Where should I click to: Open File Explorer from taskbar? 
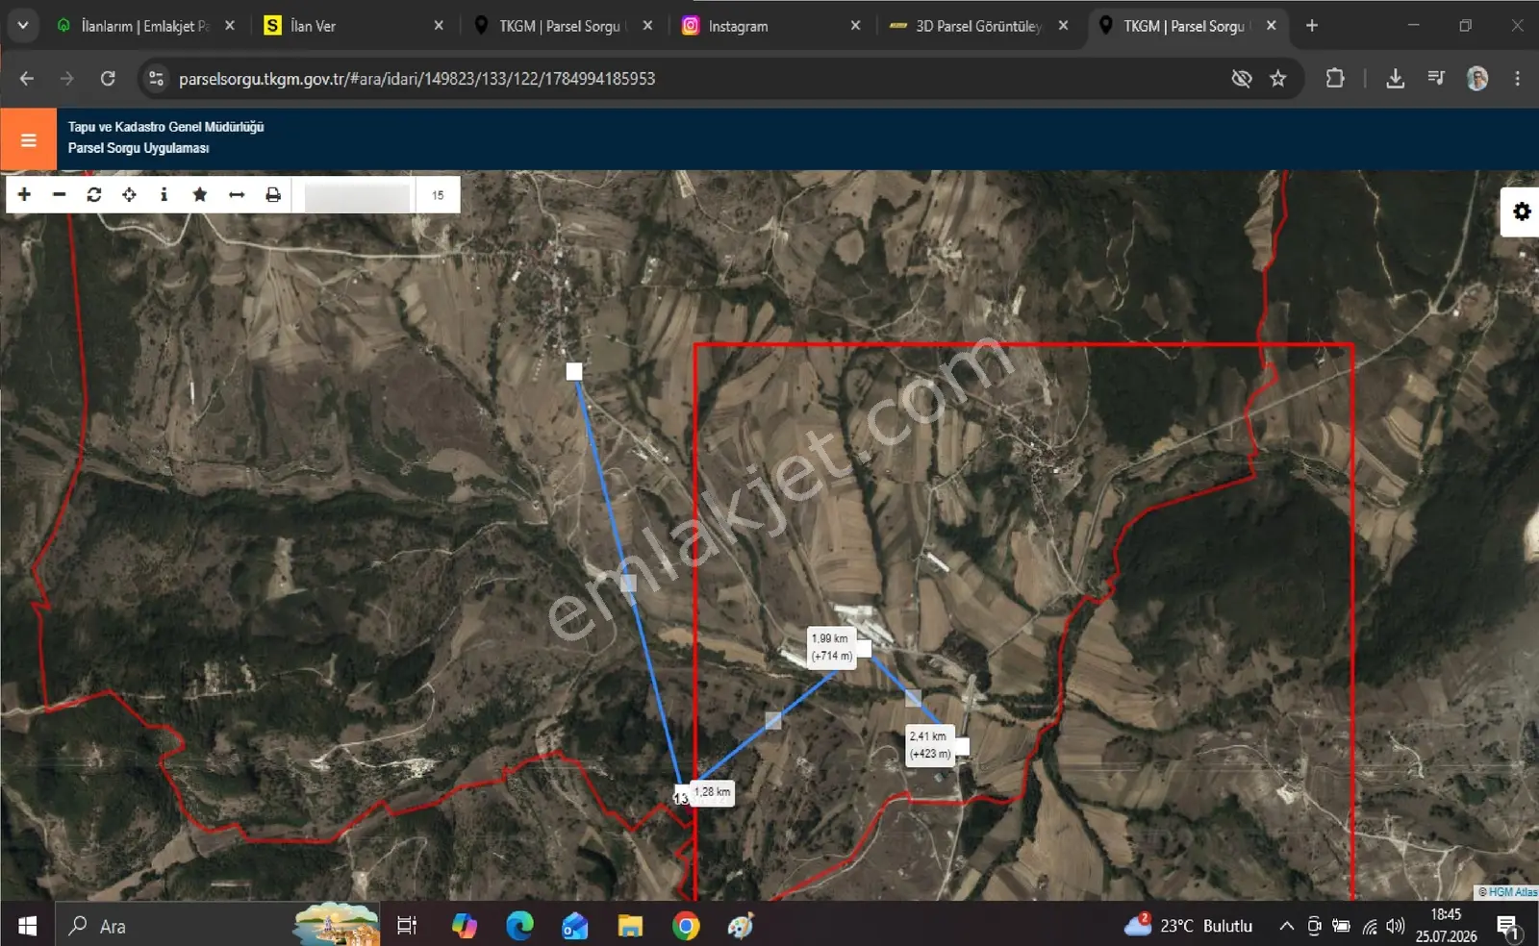630,926
